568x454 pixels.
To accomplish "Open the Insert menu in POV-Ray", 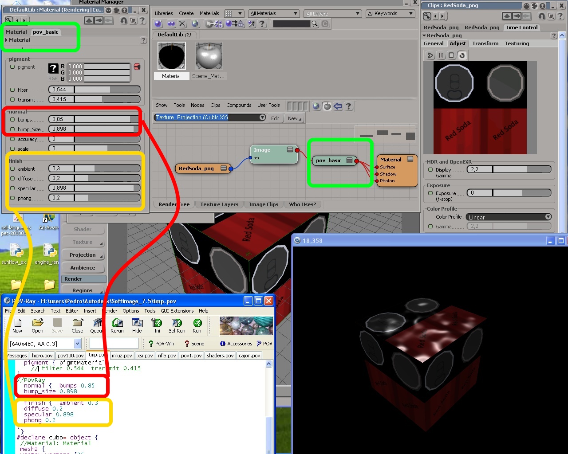I will (x=90, y=311).
